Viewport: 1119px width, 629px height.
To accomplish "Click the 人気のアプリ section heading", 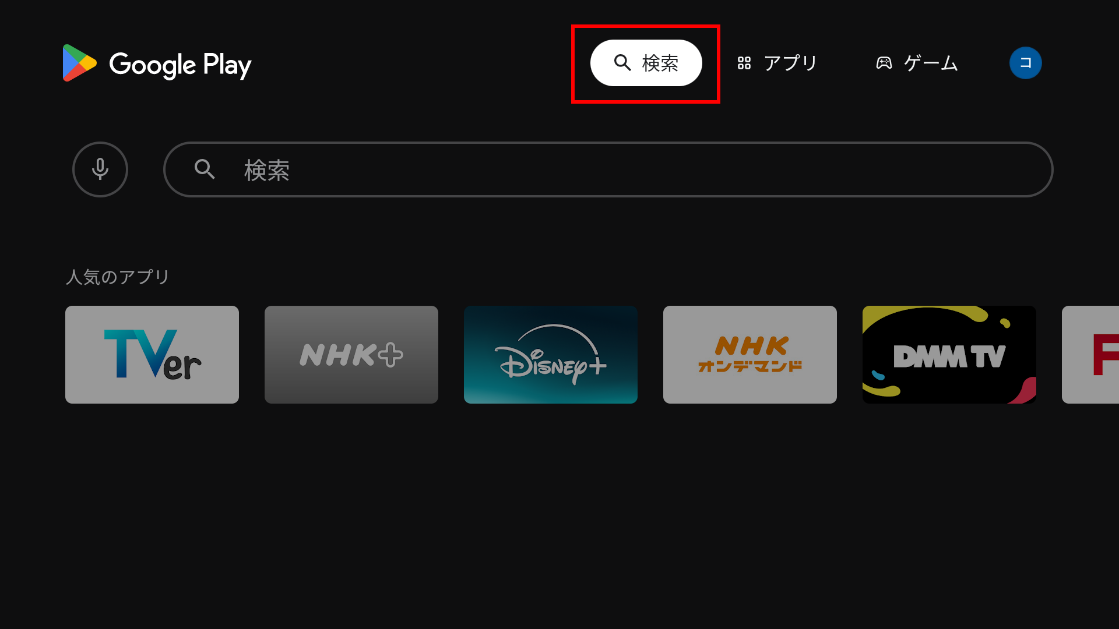I will (x=118, y=277).
